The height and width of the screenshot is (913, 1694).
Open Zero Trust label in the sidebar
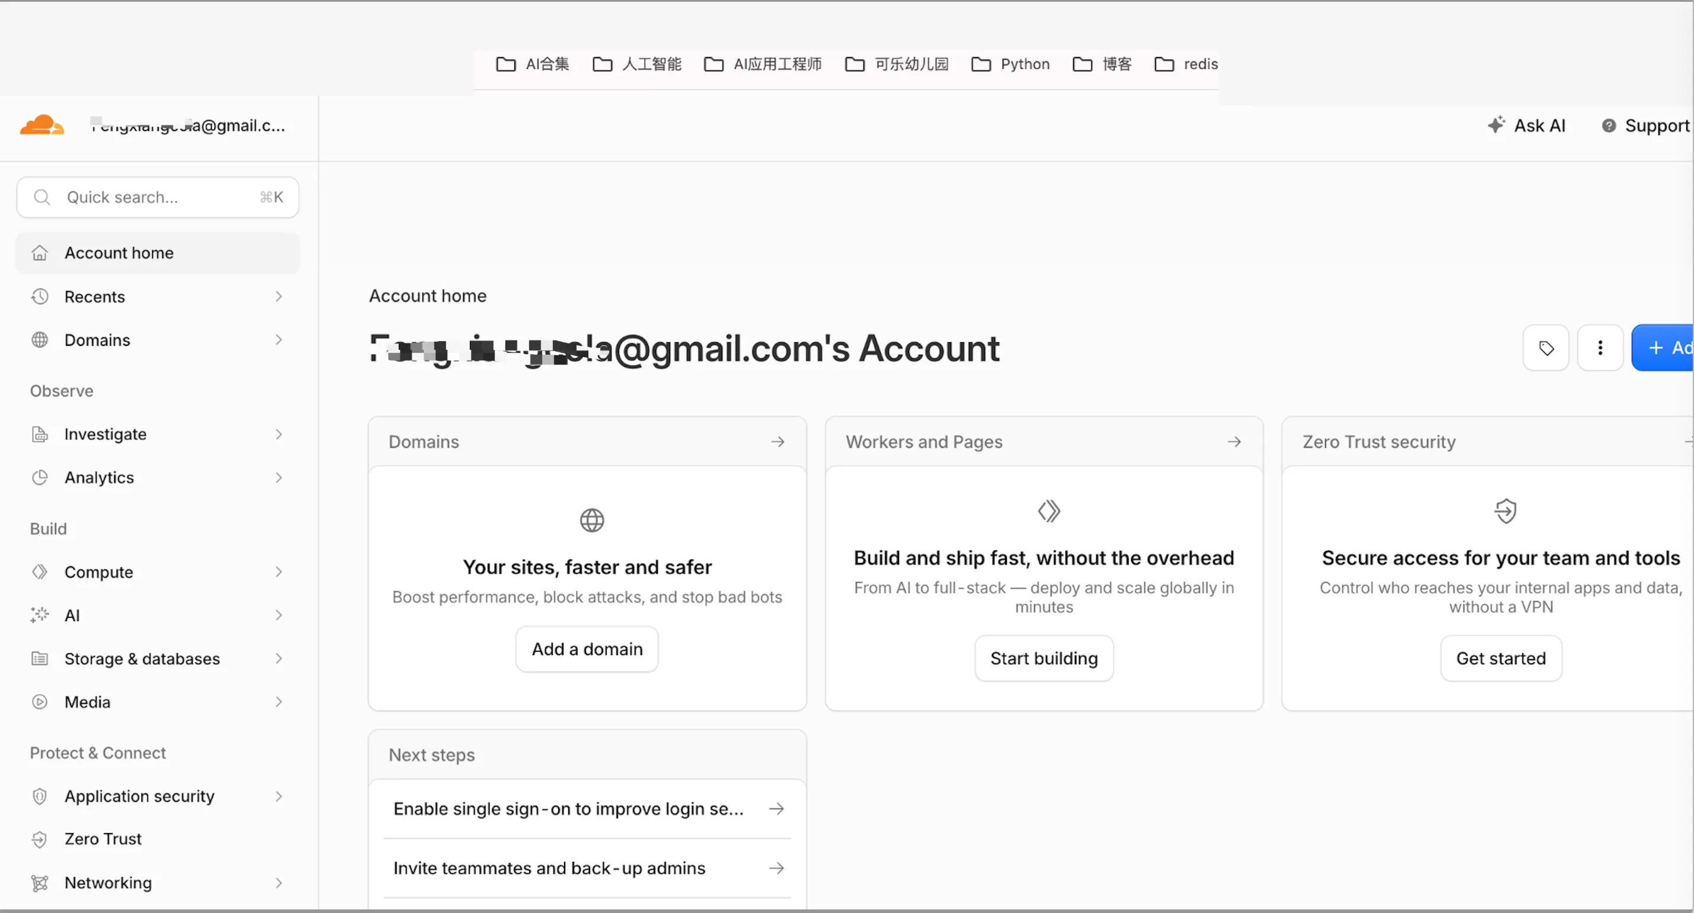pos(103,840)
